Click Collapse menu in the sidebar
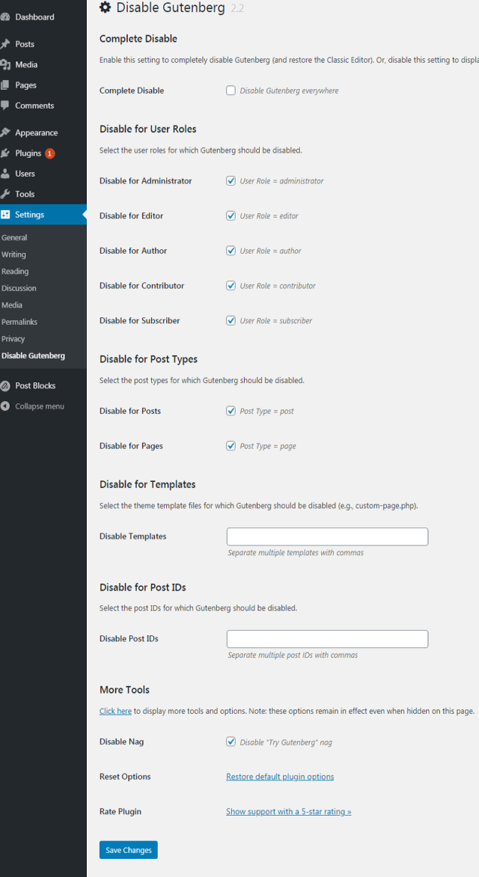This screenshot has width=479, height=877. click(43, 406)
